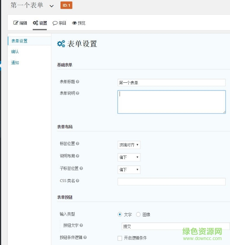The image size is (230, 245).
Task: Click help icon beside 说明布局
Action: [78, 156]
